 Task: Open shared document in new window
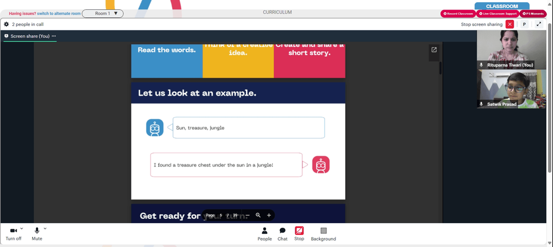click(x=434, y=50)
